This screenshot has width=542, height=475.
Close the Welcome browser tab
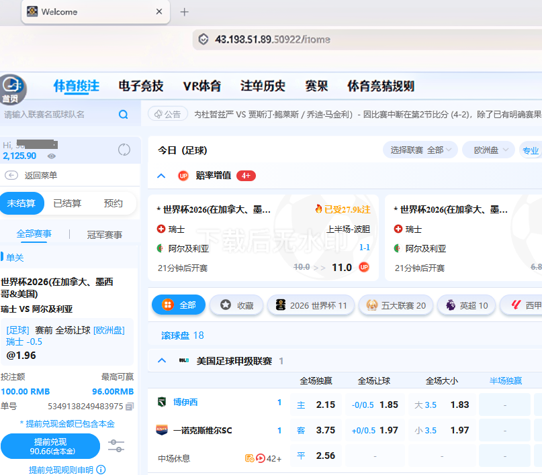pos(159,11)
